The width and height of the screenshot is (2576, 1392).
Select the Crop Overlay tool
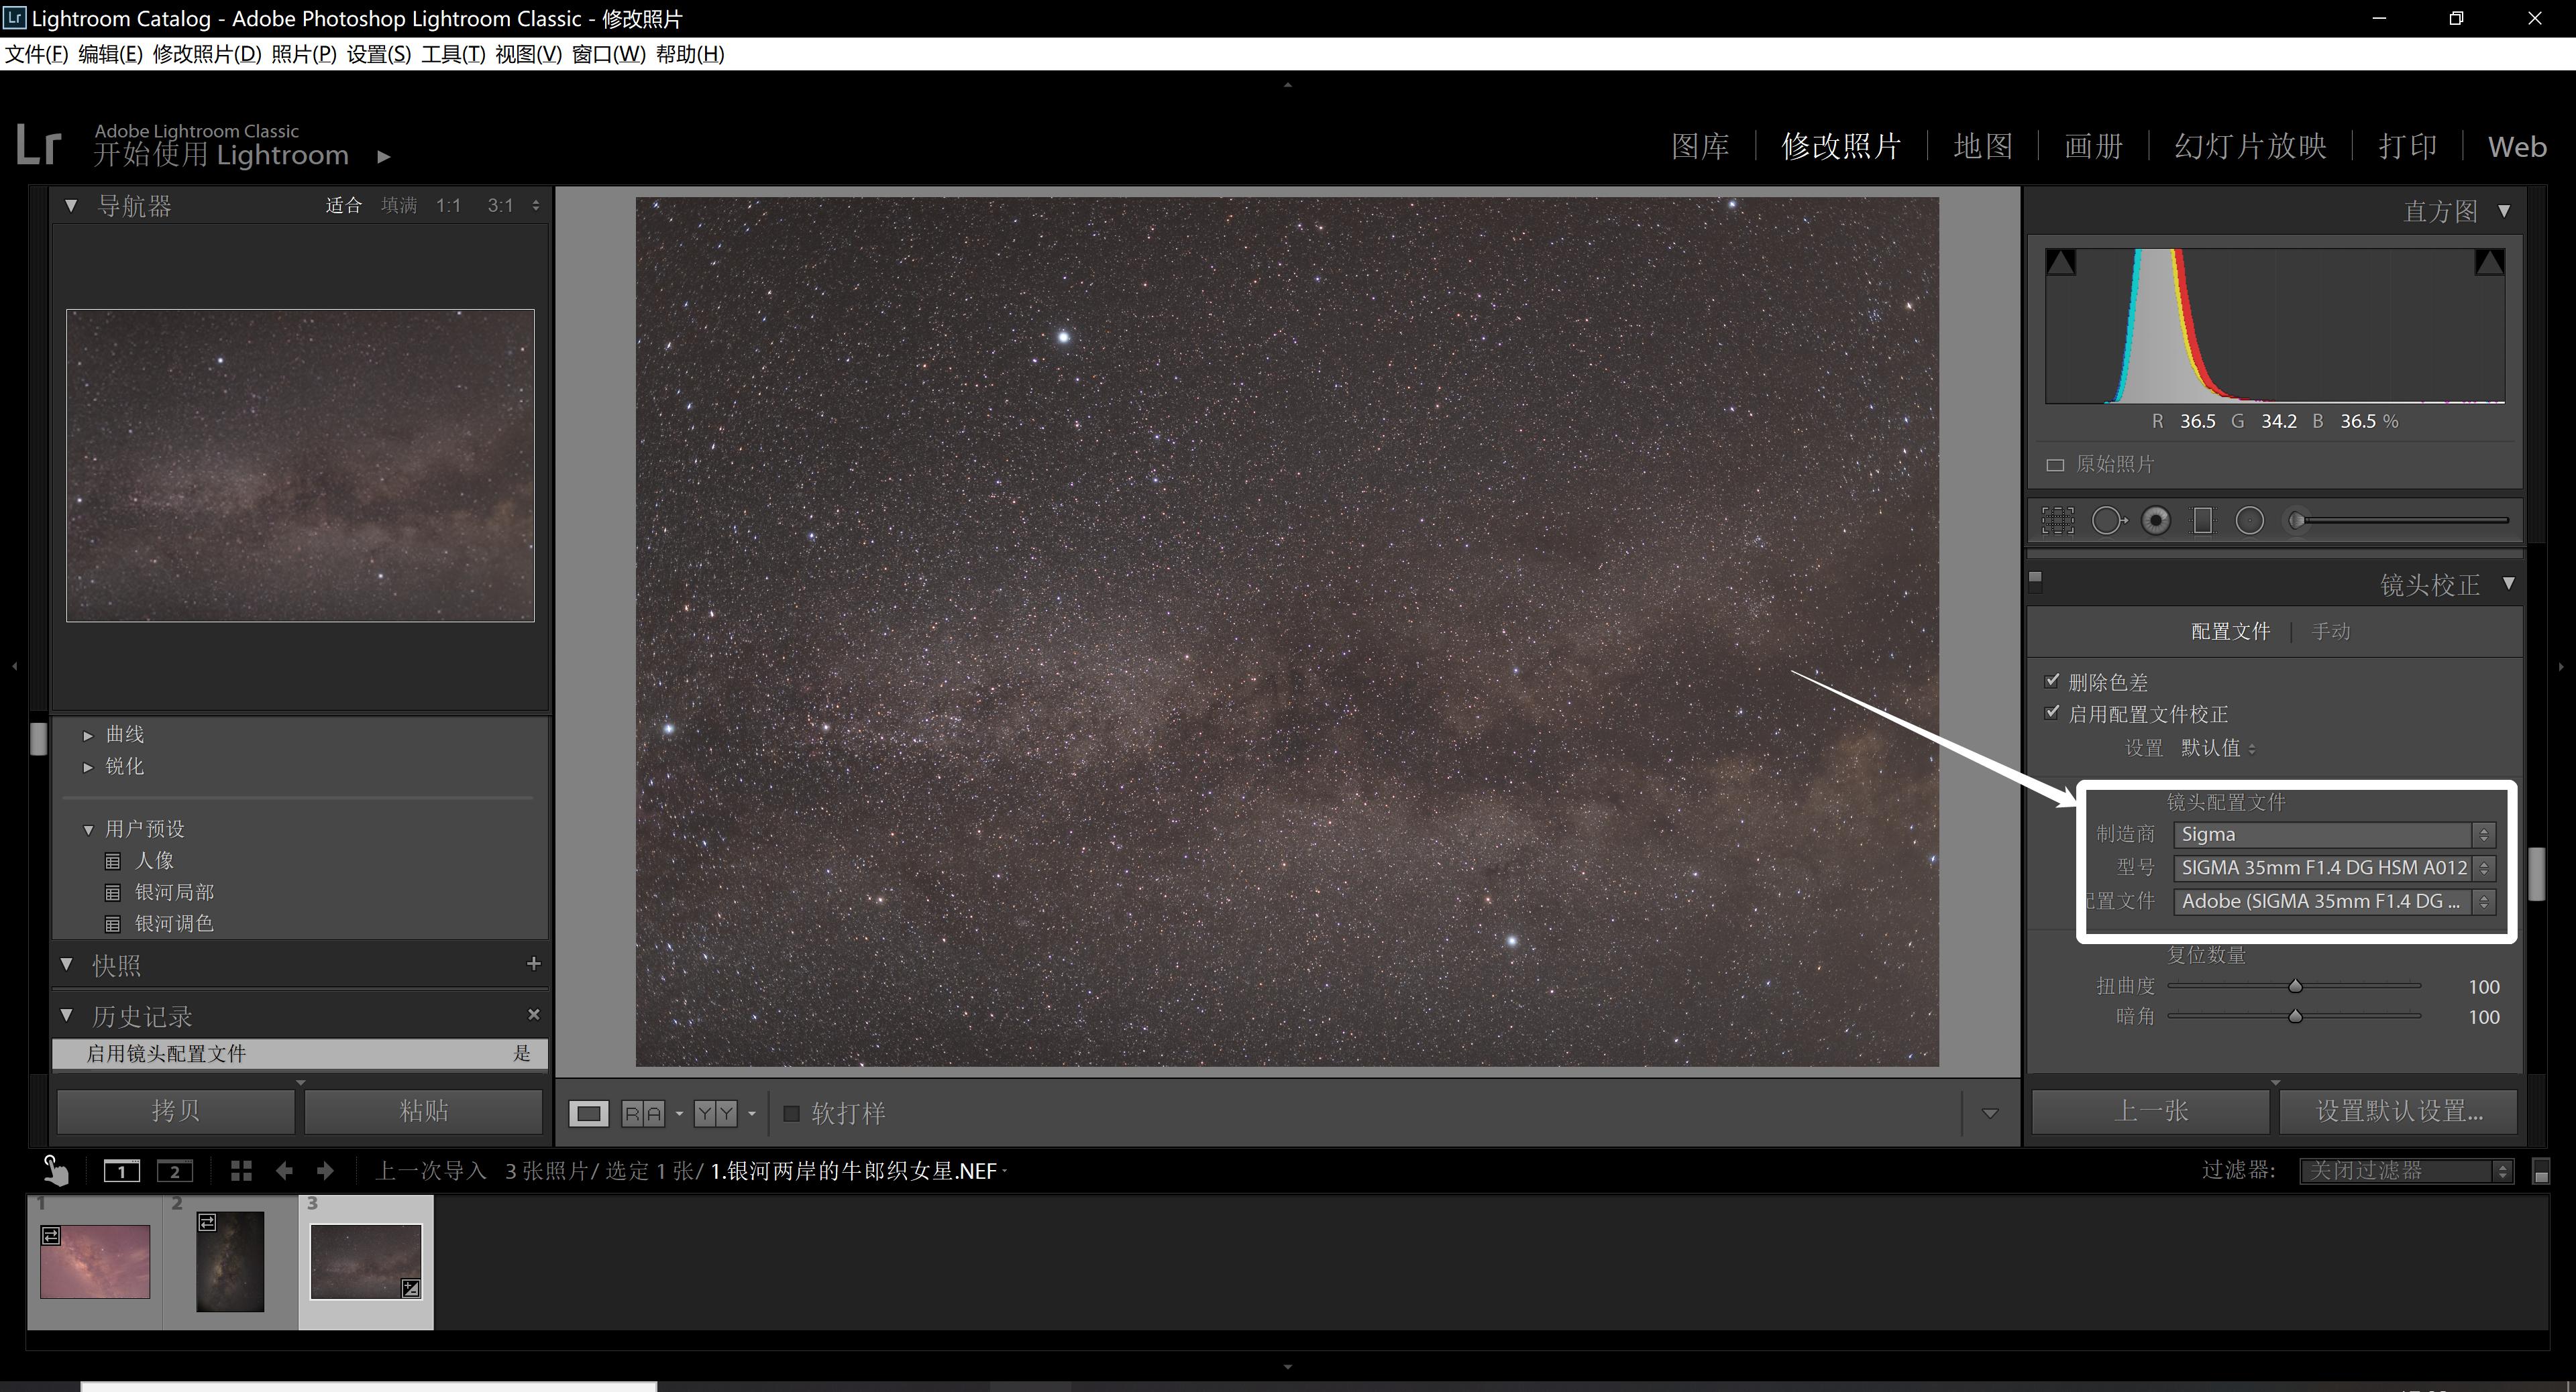[2058, 520]
